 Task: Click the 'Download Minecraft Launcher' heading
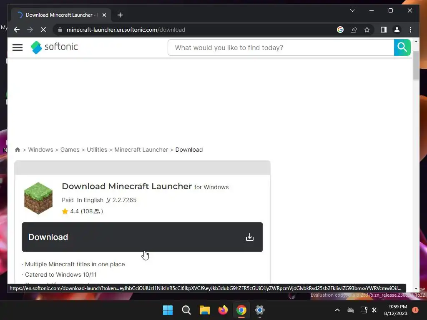pos(127,186)
